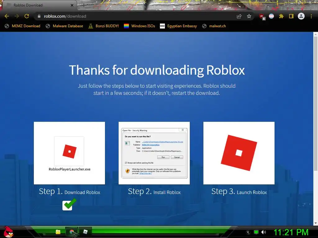Click the scrollbar down arrow
The image size is (318, 238).
(x=316, y=223)
